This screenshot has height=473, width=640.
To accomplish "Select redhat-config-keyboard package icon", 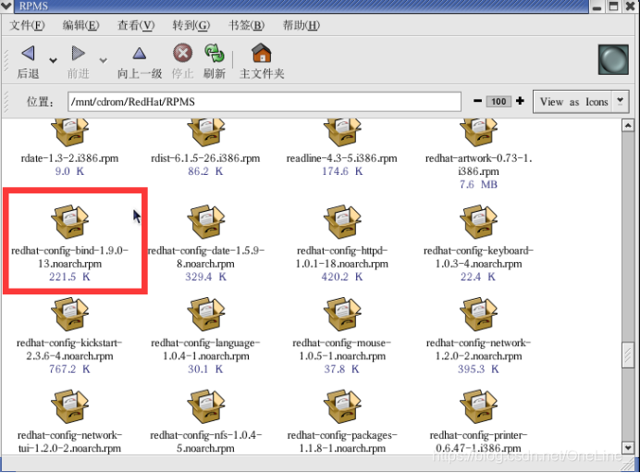I will tap(478, 221).
